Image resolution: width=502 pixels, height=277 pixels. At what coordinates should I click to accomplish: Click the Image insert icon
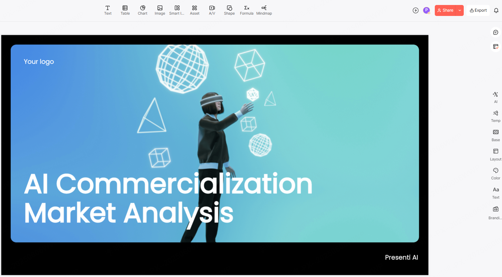[x=160, y=10]
